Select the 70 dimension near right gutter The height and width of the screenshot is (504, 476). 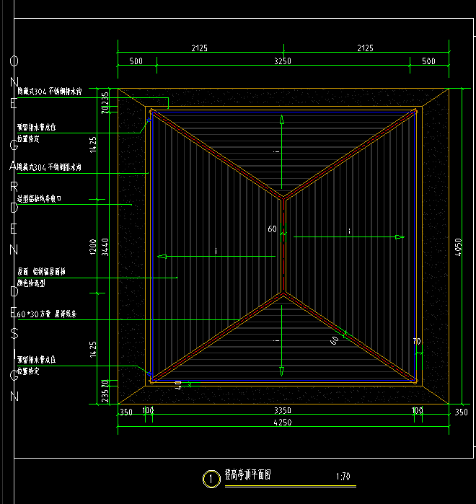(x=417, y=341)
